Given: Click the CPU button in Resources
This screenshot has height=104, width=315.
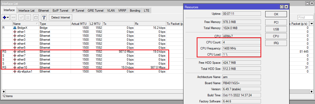Looking at the screenshot, I should [x=276, y=36].
